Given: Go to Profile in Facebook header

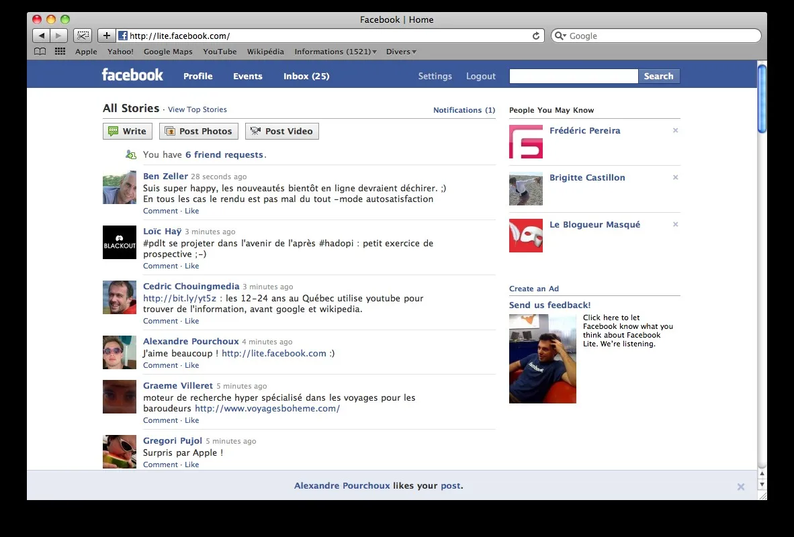Looking at the screenshot, I should (x=198, y=76).
